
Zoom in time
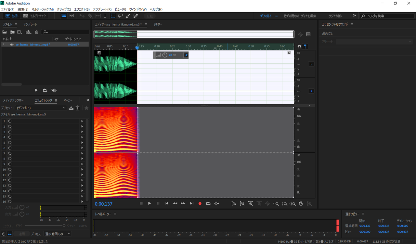(x=251, y=203)
